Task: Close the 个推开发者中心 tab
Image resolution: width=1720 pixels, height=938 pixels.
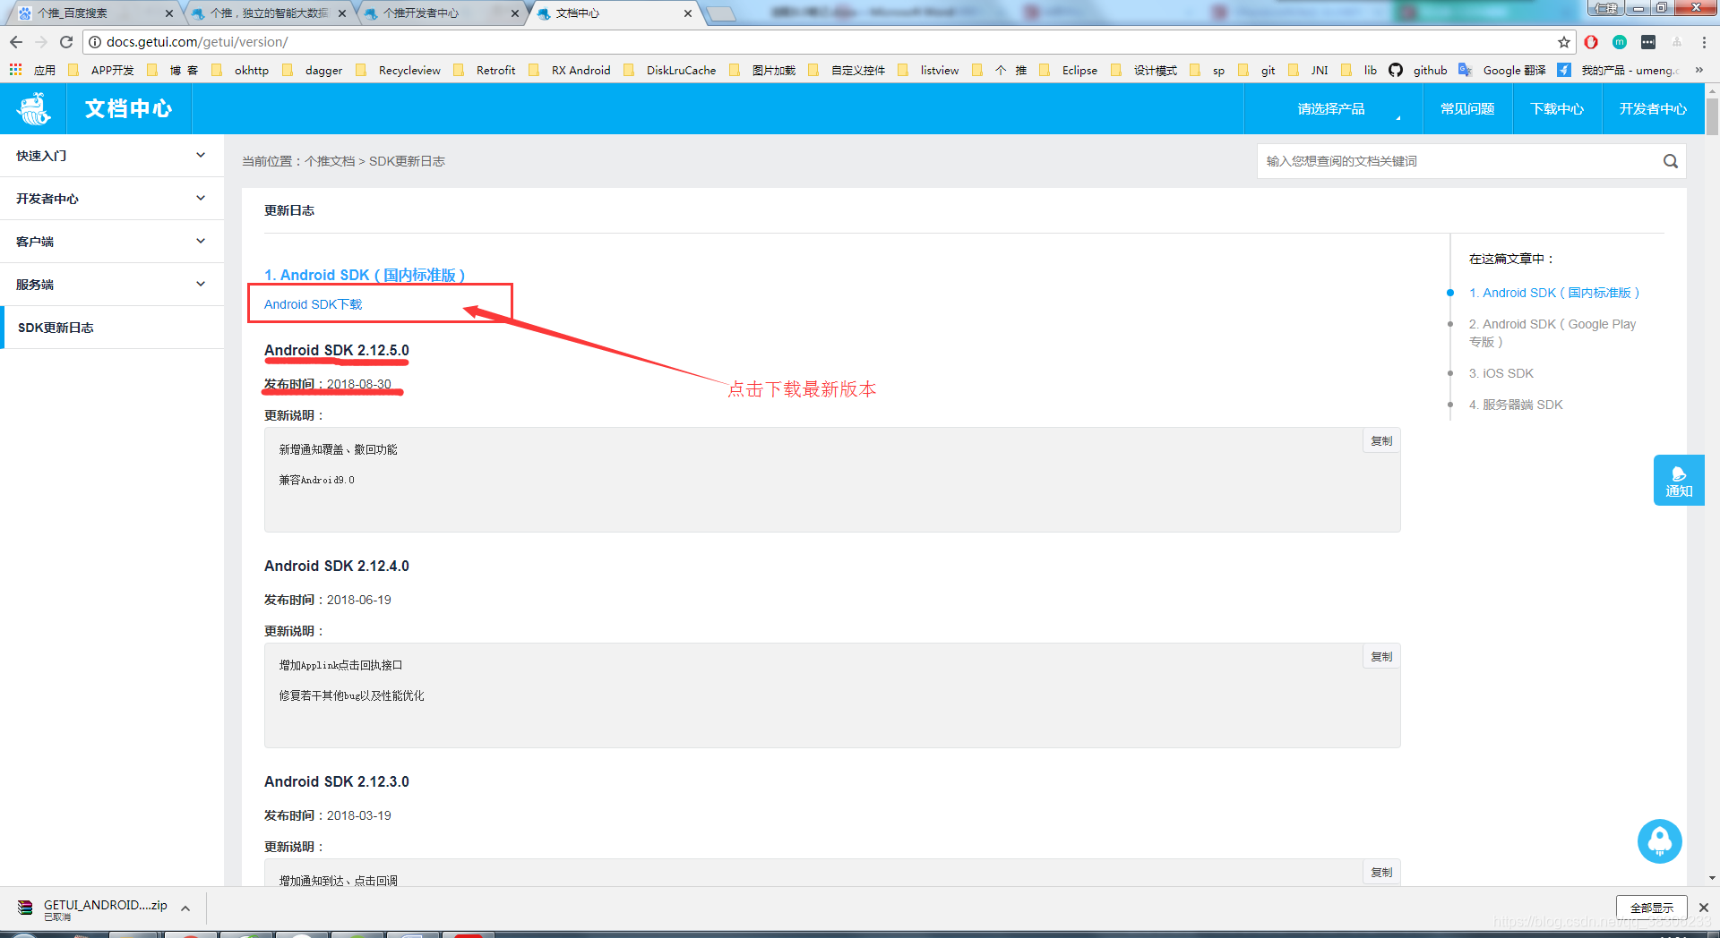Action: click(515, 13)
